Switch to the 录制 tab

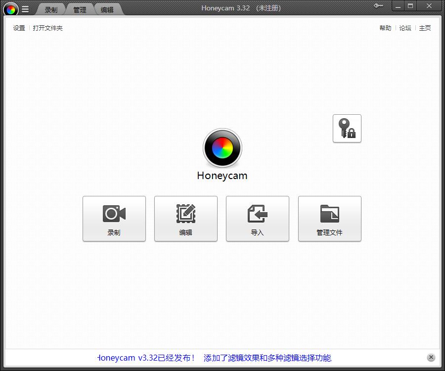point(51,10)
